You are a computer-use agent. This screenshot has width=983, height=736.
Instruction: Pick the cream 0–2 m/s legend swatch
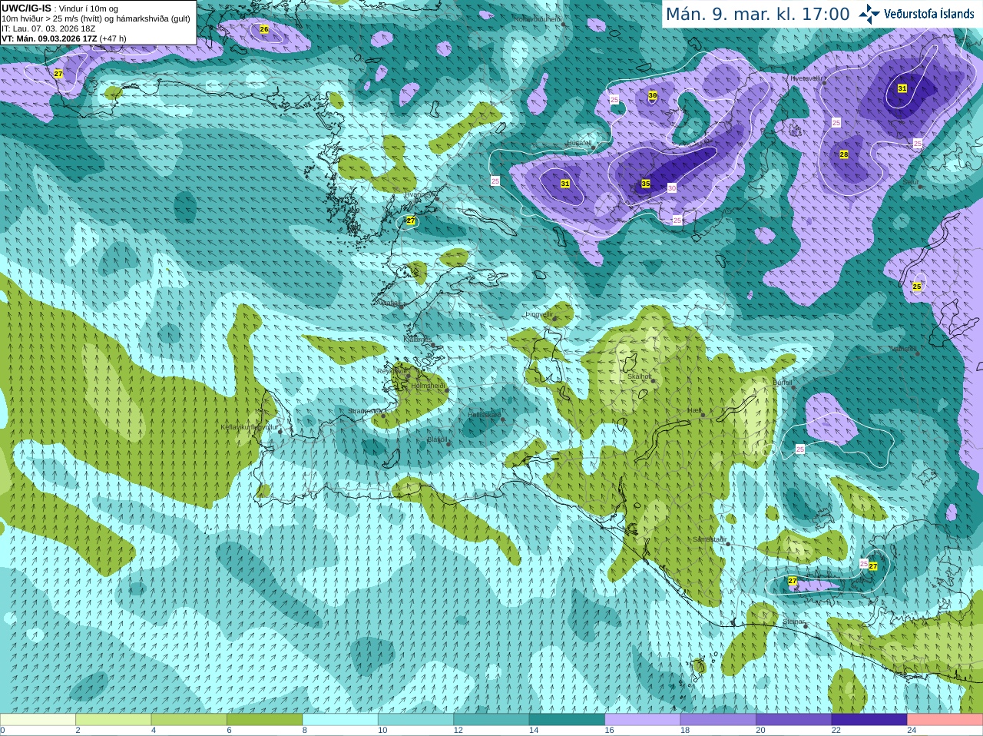pyautogui.click(x=38, y=720)
